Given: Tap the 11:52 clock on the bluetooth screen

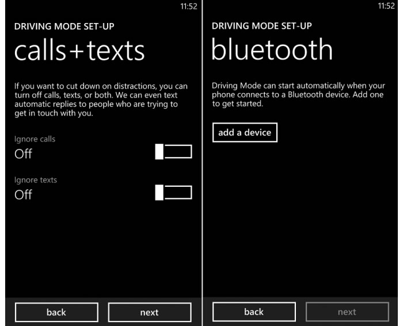Looking at the screenshot, I should coord(386,6).
